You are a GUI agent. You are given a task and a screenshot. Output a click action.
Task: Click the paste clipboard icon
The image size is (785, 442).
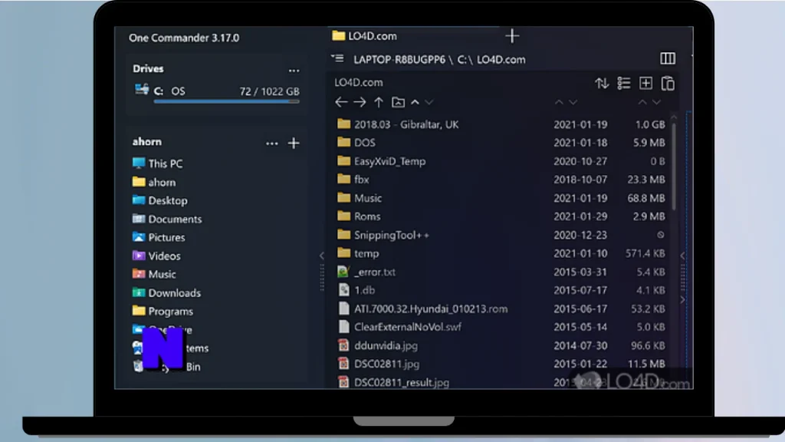click(x=668, y=83)
